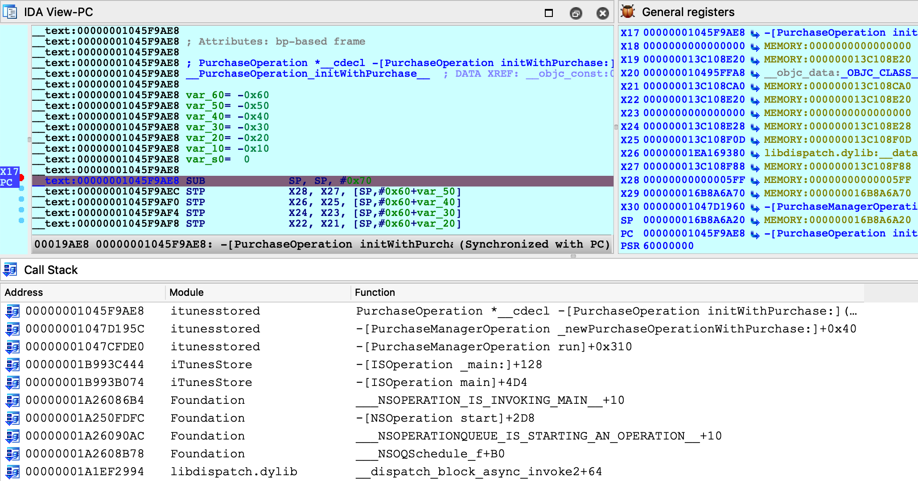
Task: Toggle breakpoint dot at the 1045F9AF8 STP line
Action: [21, 220]
